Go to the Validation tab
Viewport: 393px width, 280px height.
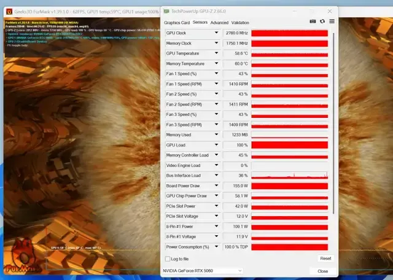click(x=240, y=23)
